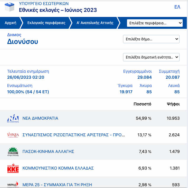
Task: Click the update timestamp 26/06/2023 02:20
Action: pos(26,77)
